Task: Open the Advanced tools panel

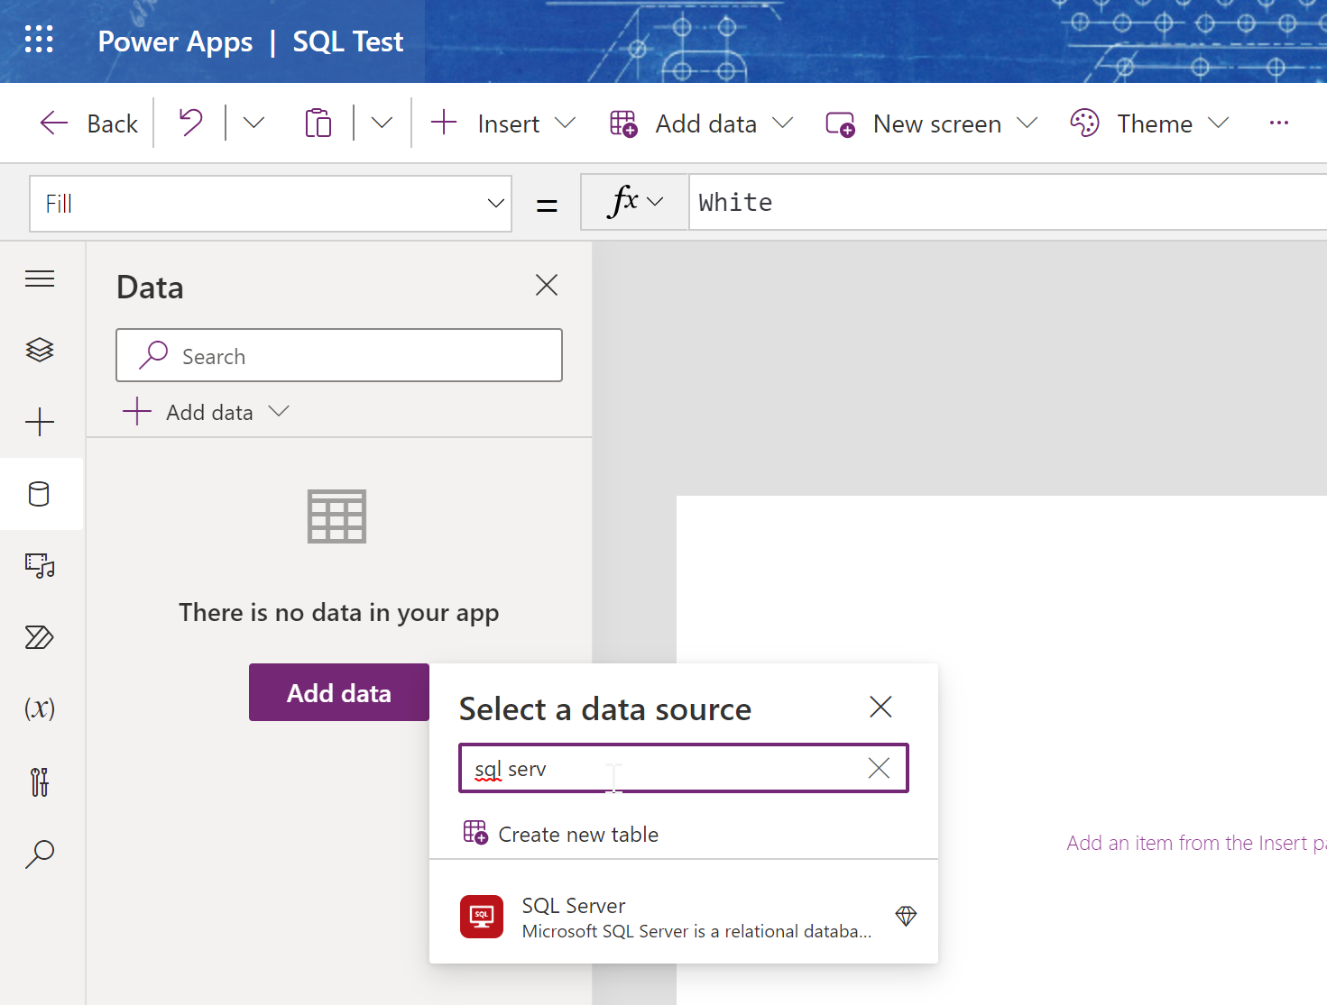Action: click(x=40, y=781)
